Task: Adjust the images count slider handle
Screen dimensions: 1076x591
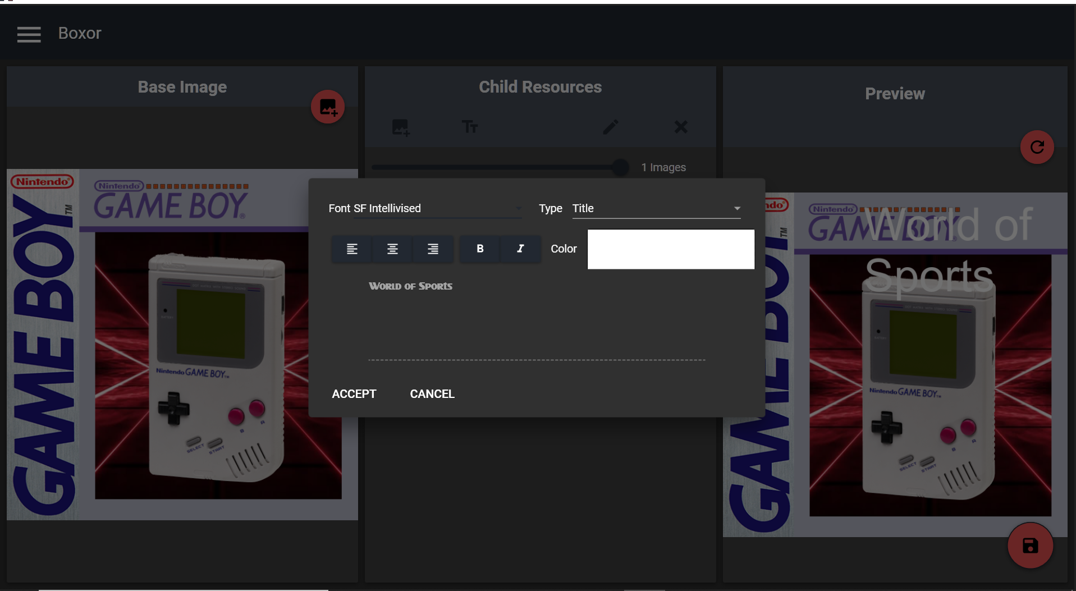Action: pos(620,167)
